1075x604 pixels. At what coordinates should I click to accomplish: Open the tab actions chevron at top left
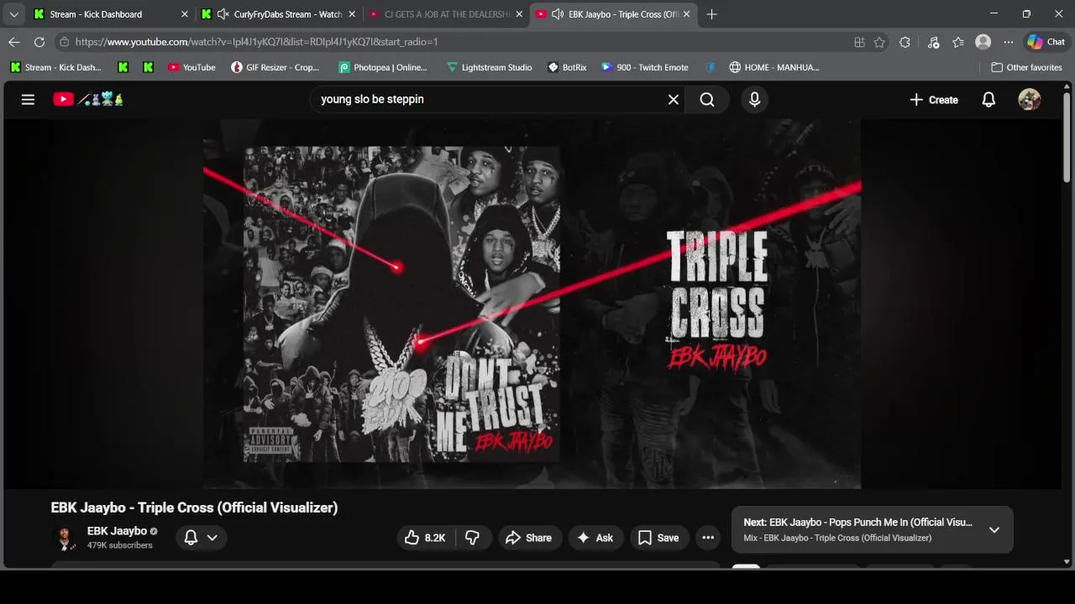[13, 14]
